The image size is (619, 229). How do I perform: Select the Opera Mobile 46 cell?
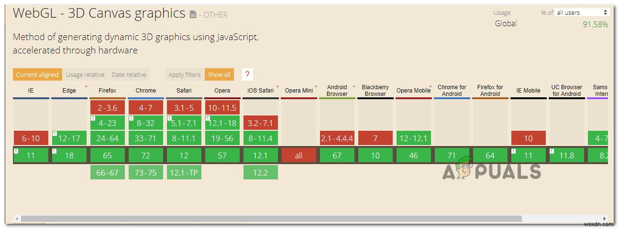click(x=414, y=156)
